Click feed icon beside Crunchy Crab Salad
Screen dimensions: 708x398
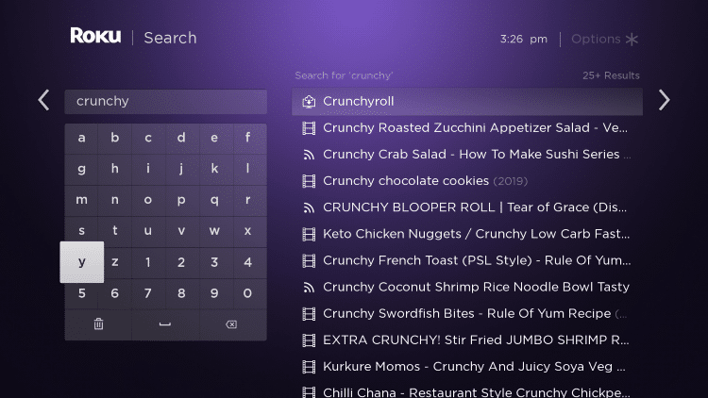309,155
